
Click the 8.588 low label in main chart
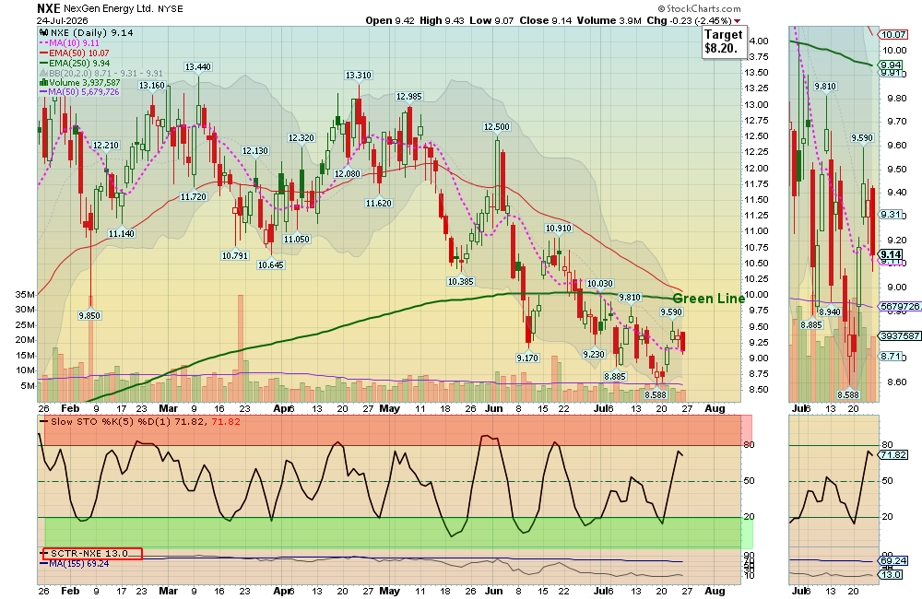click(655, 395)
